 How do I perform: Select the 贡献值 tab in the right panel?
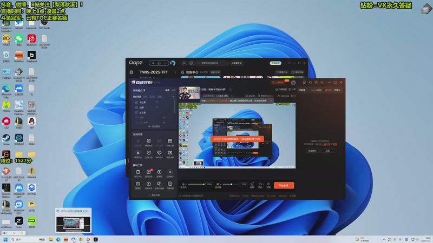302,90
